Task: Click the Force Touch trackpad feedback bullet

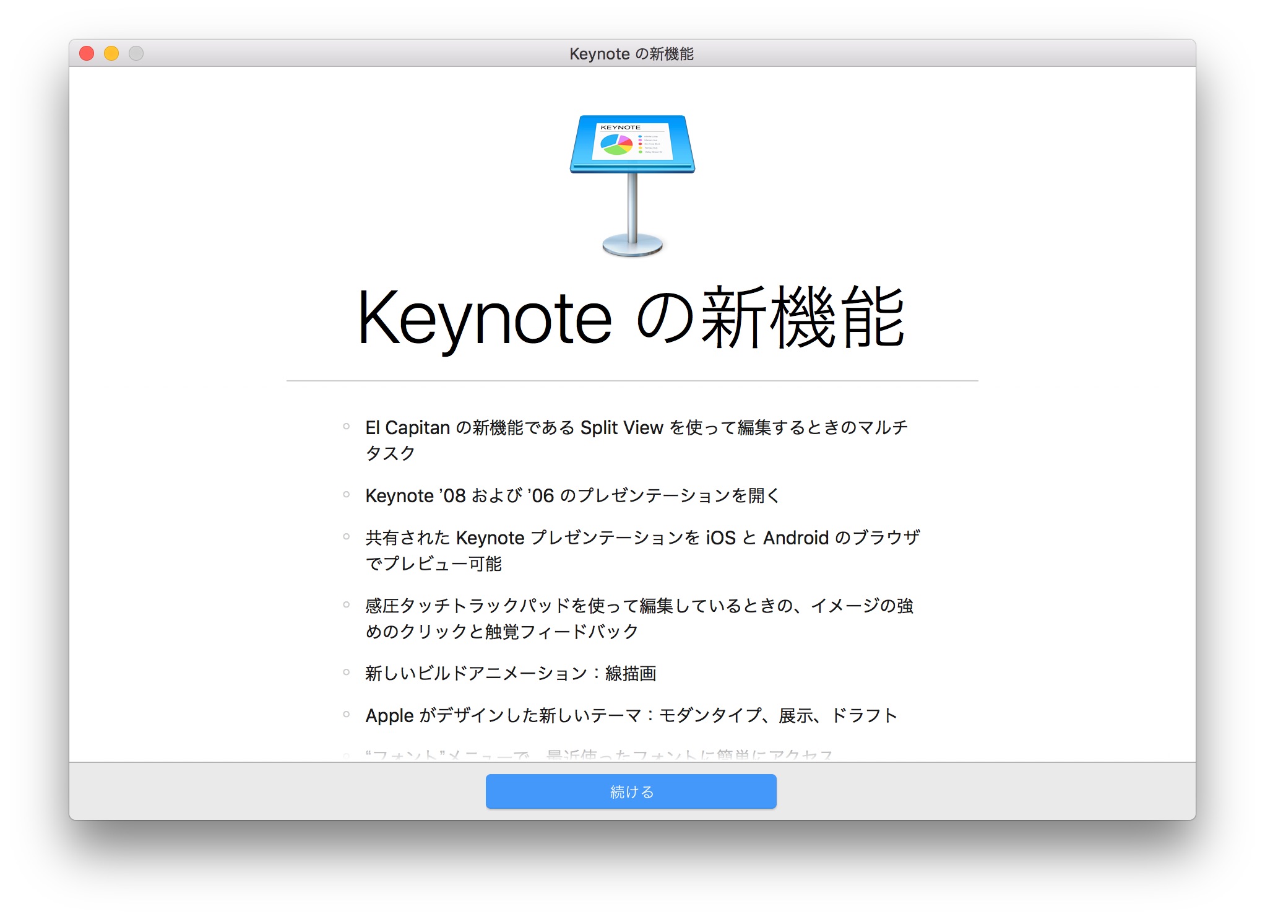Action: pyautogui.click(x=639, y=606)
